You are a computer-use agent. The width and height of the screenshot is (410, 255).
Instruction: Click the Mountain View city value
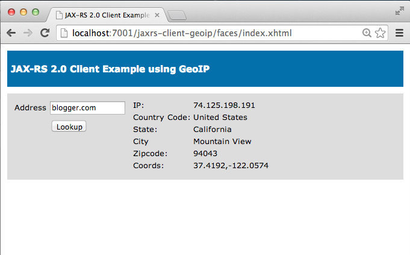pyautogui.click(x=222, y=142)
